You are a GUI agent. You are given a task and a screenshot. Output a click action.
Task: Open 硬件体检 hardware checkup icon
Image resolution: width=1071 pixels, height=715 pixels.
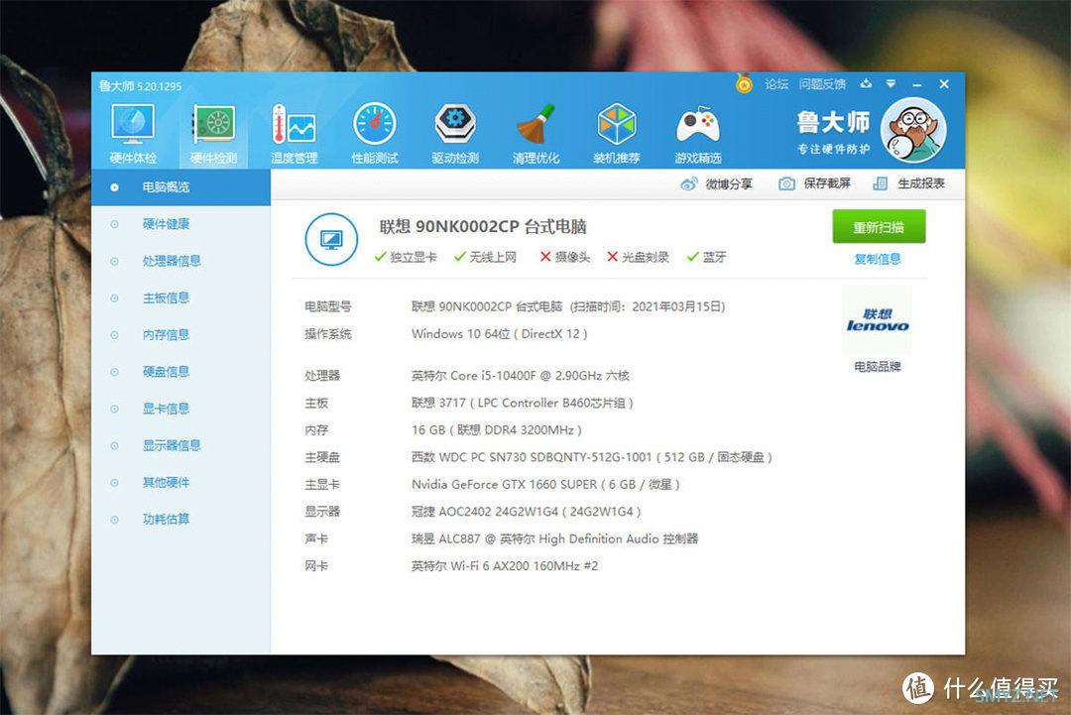click(x=133, y=134)
